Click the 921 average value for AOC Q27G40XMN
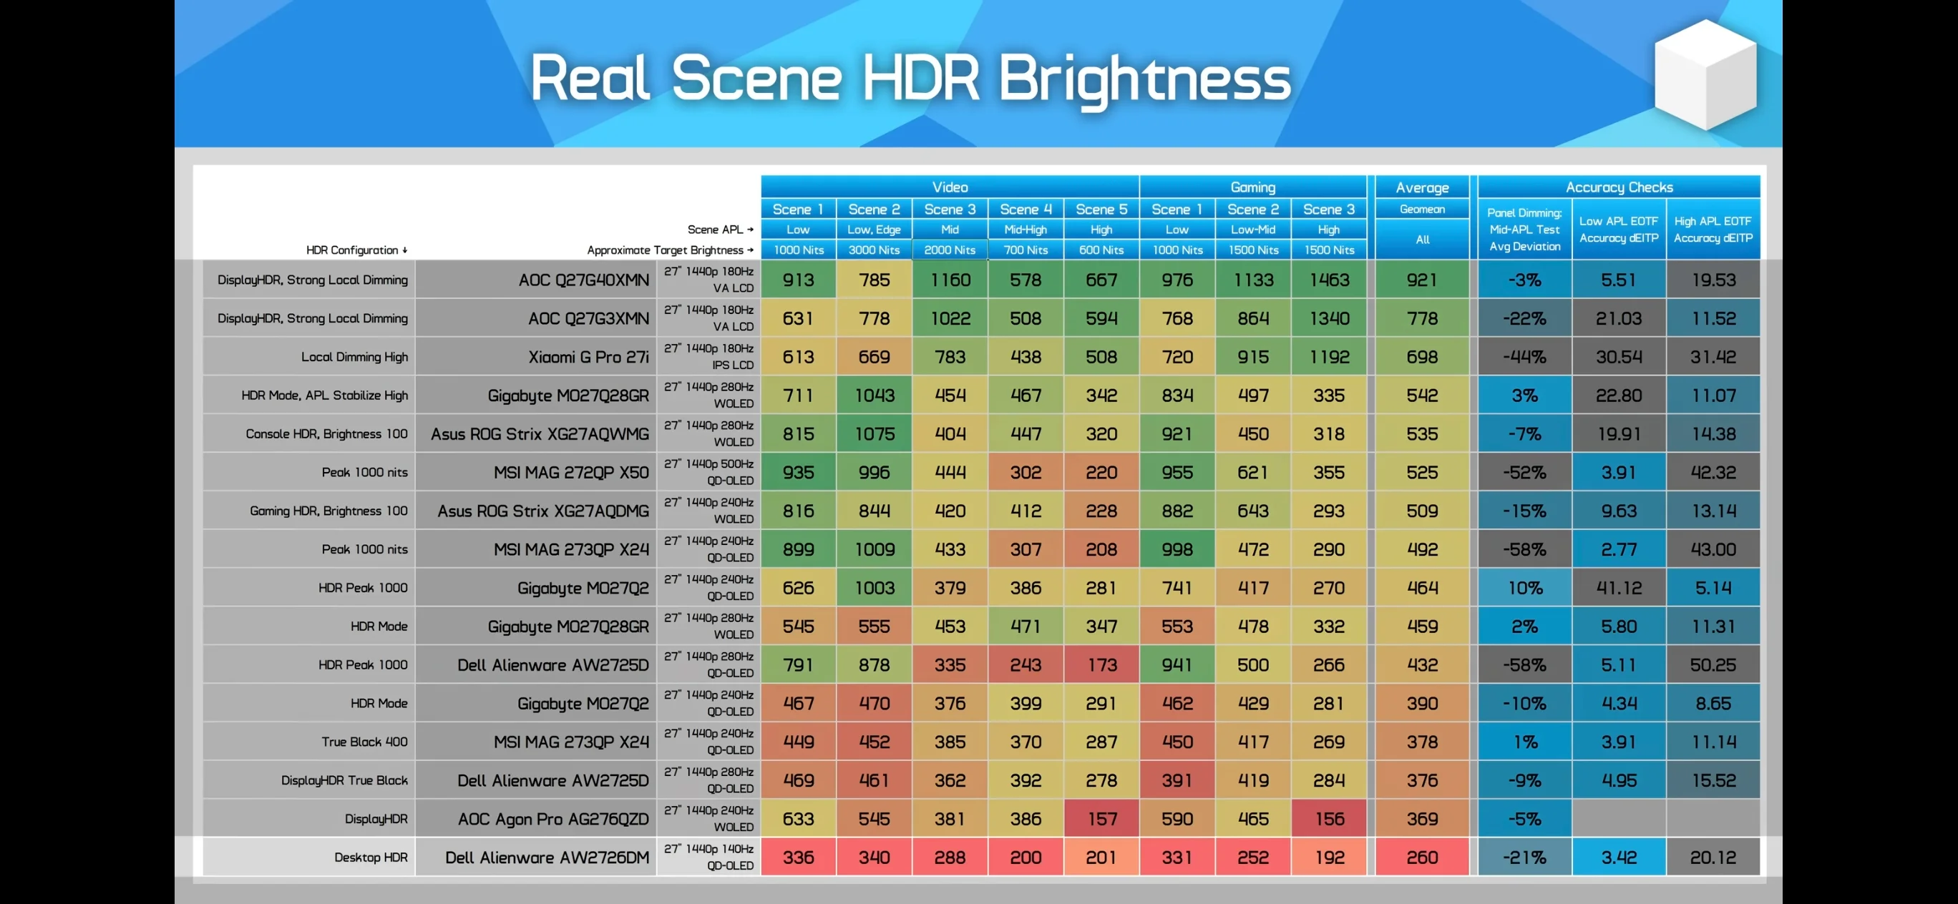Viewport: 1958px width, 904px height. tap(1422, 280)
